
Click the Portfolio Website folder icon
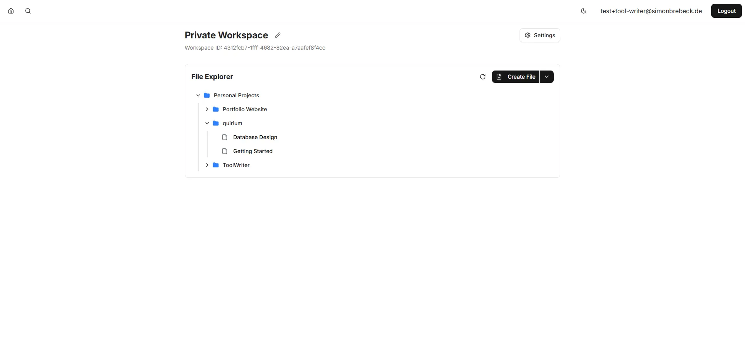[216, 109]
